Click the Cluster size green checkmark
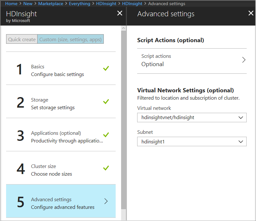Screen dimensions: 256x221 click(106, 168)
